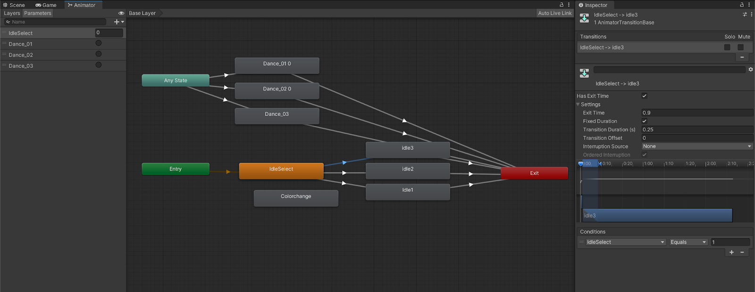Click the preset sliders icon in the Inspector header
This screenshot has height=292, width=755.
[745, 15]
